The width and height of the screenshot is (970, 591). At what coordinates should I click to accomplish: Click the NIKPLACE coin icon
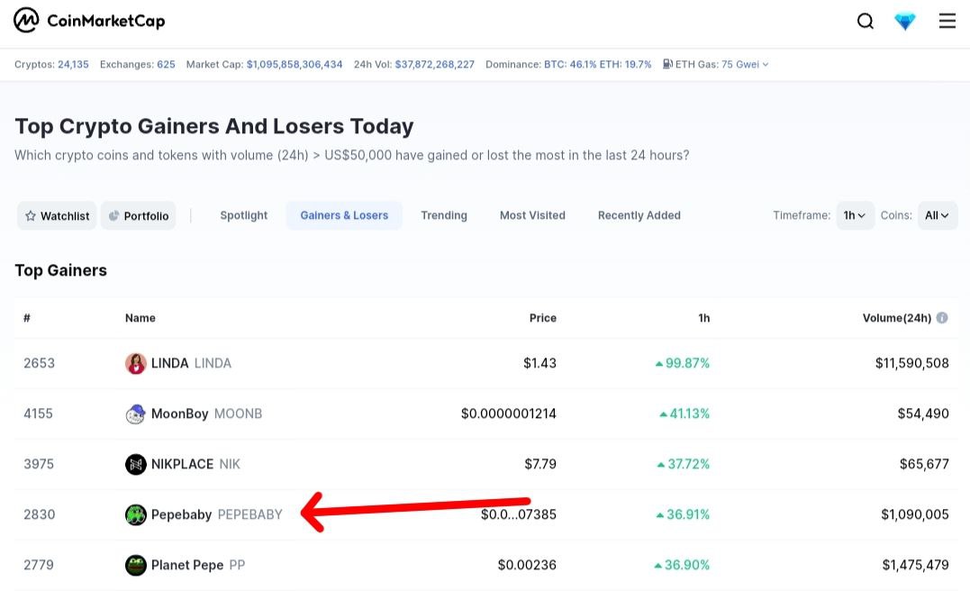pos(135,464)
